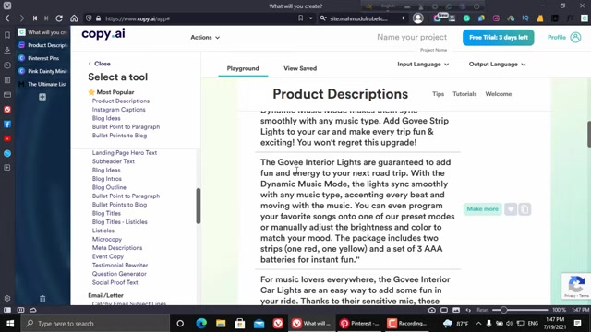Screen dimensions: 591x332
Task: Click the rewind history button
Action: (35, 18)
